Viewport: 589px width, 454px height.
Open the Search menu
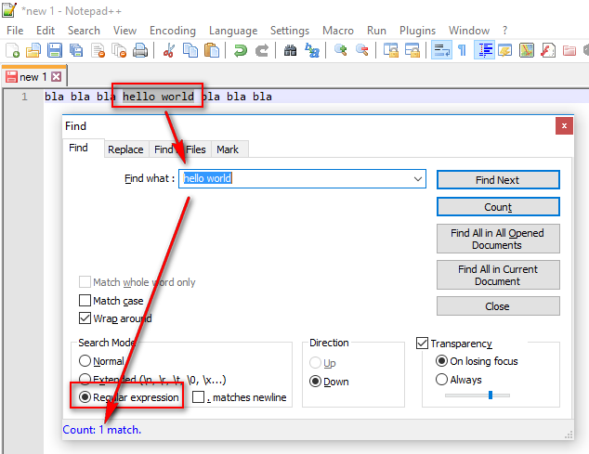[84, 31]
